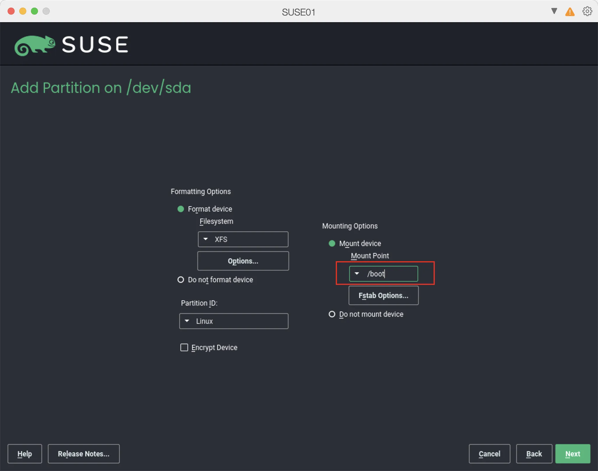Cancel the Add Partition dialog
The image size is (598, 471).
pyautogui.click(x=489, y=454)
